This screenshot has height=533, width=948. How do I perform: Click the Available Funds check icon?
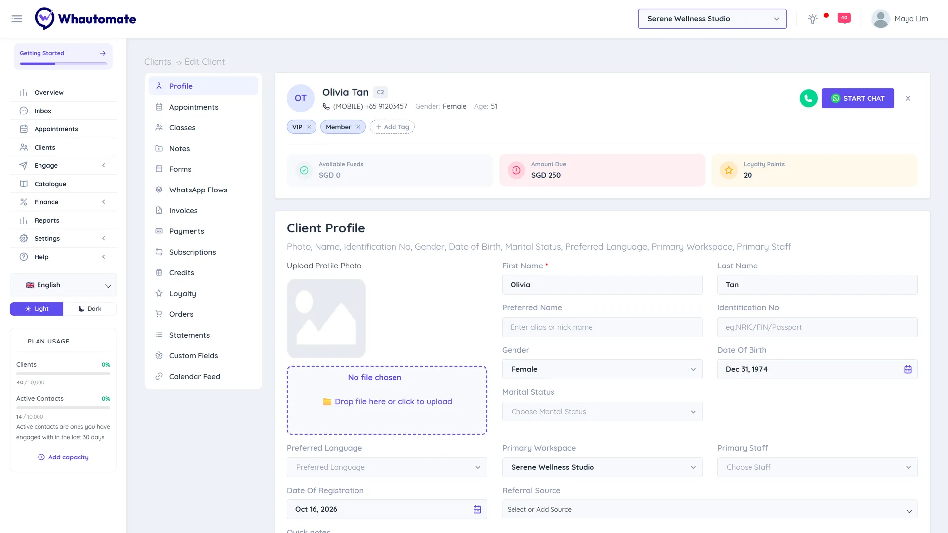tap(304, 170)
